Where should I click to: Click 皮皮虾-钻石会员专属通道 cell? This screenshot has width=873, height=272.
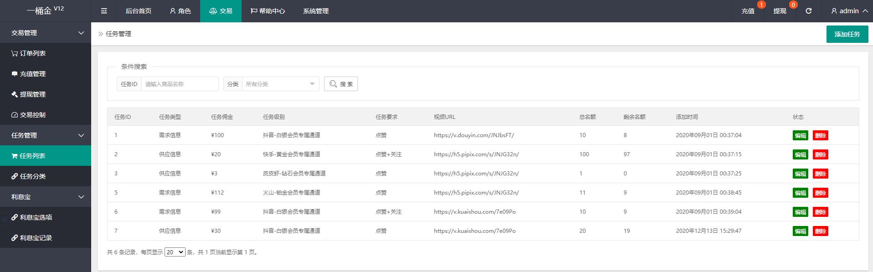coord(294,174)
